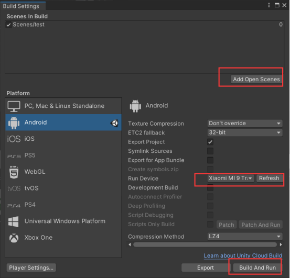Toggle the Scripts Only Build checkbox

pyautogui.click(x=210, y=224)
